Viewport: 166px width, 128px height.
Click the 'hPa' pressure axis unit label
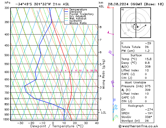tap(7, 3)
